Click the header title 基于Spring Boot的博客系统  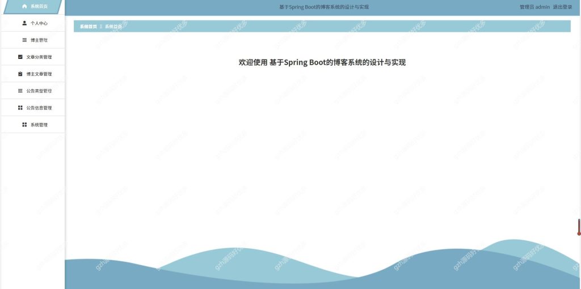(x=324, y=7)
